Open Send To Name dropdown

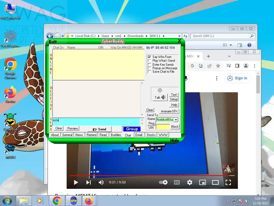coord(176,120)
